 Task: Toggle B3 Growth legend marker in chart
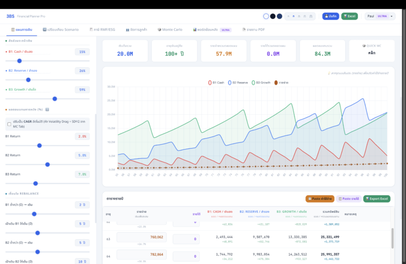[253, 83]
